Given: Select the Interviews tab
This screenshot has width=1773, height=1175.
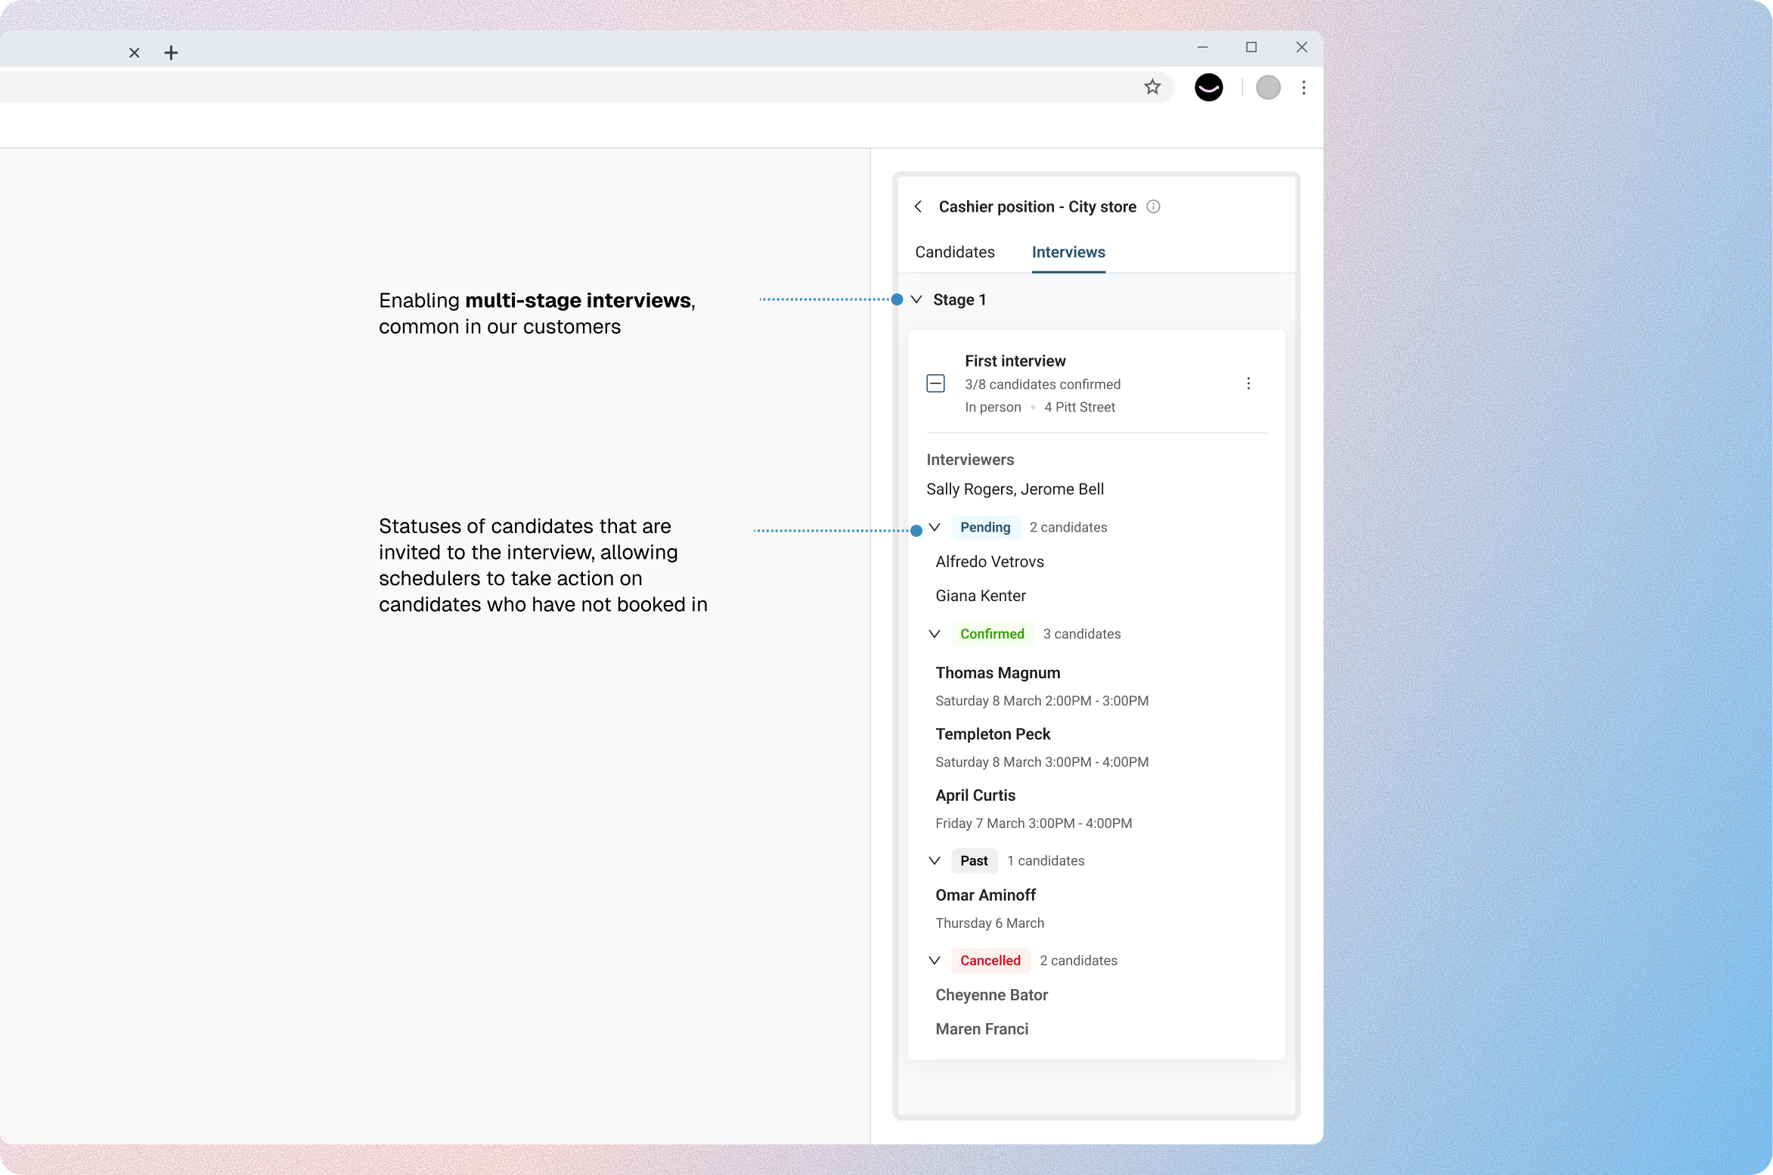Looking at the screenshot, I should (x=1068, y=252).
